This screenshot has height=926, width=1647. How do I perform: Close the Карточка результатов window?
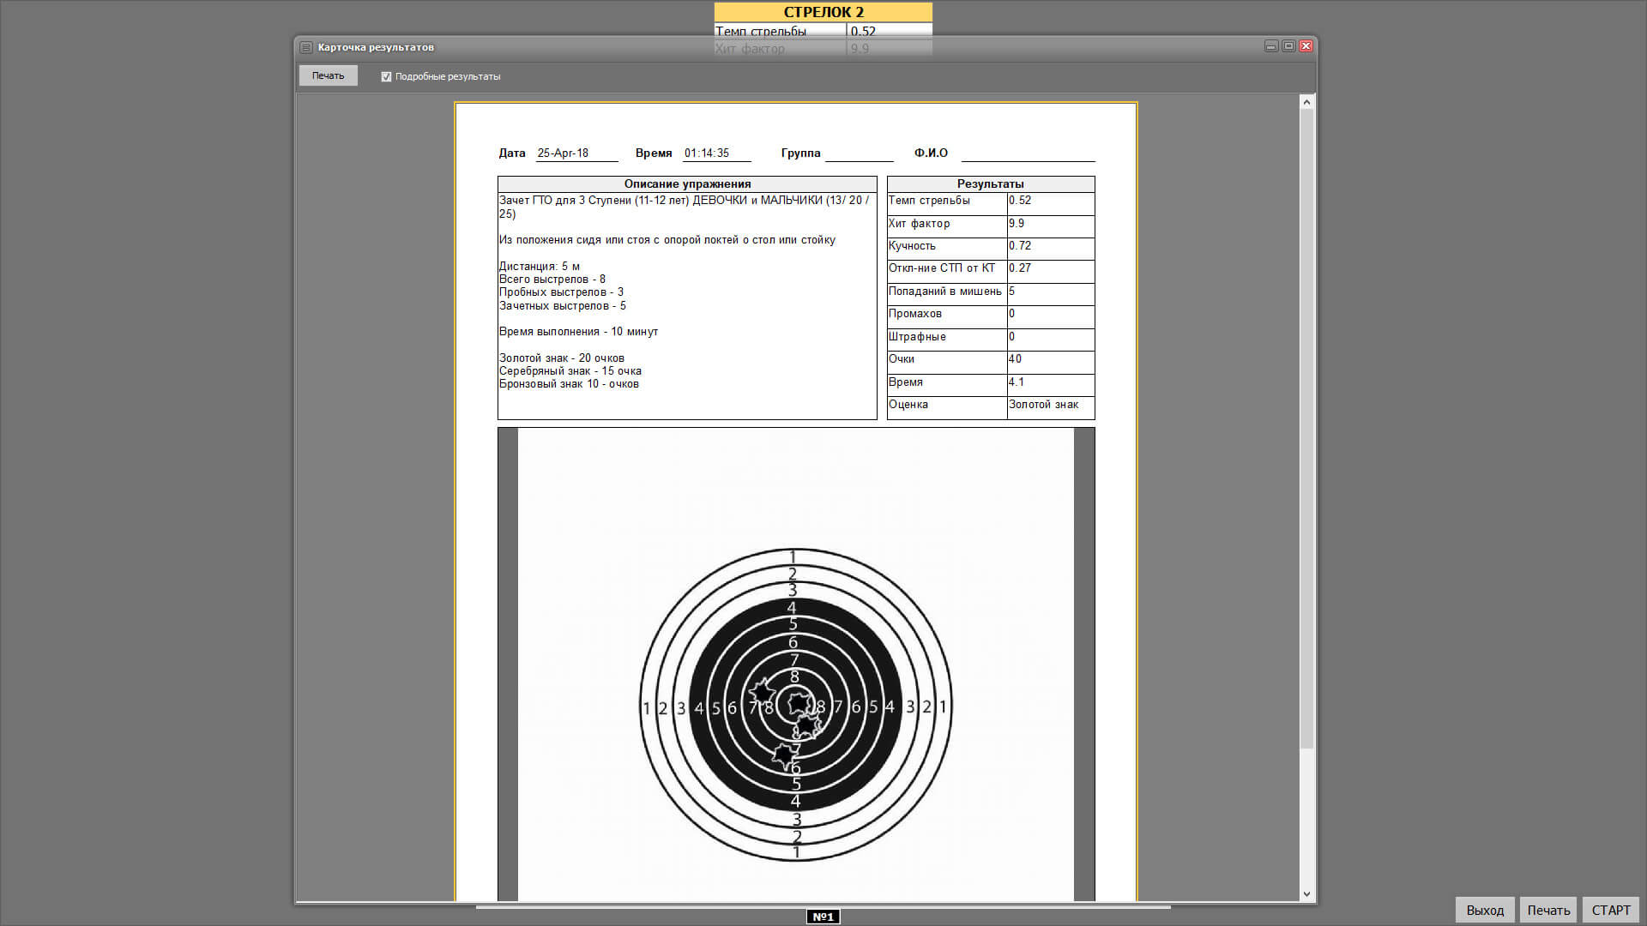(x=1306, y=46)
